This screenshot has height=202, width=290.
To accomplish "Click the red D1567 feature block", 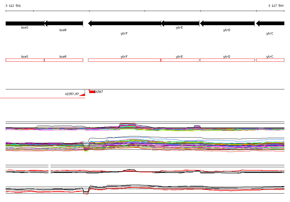I will 92,92.
